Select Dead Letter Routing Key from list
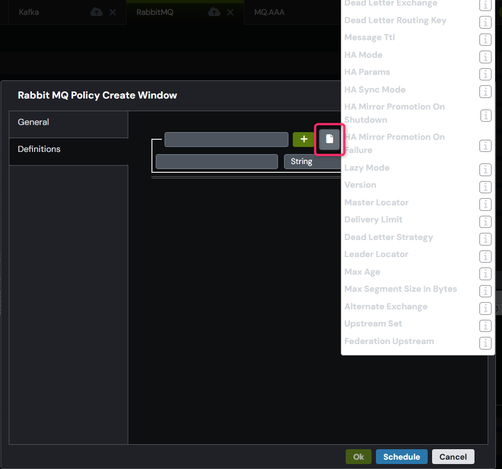This screenshot has height=469, width=502. point(395,20)
